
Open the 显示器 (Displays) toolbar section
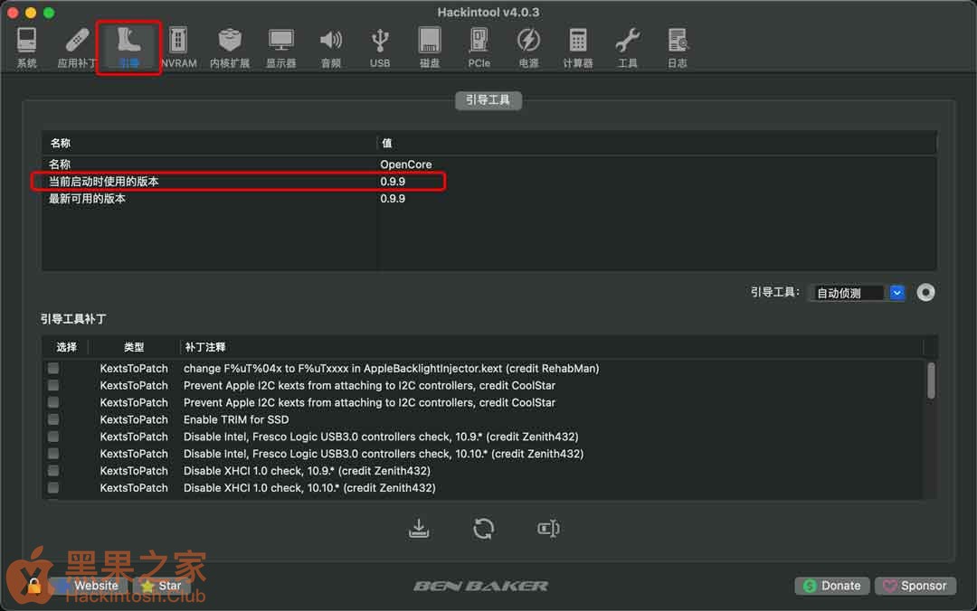[281, 47]
